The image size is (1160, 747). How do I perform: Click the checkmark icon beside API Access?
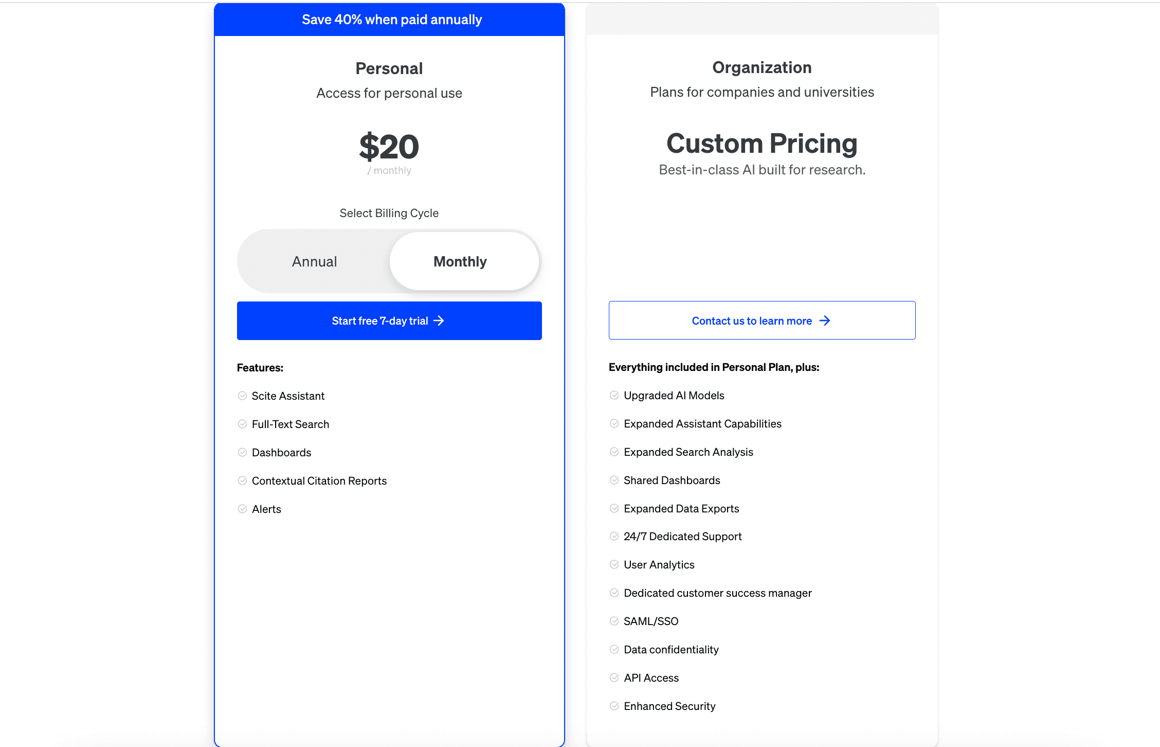click(614, 678)
